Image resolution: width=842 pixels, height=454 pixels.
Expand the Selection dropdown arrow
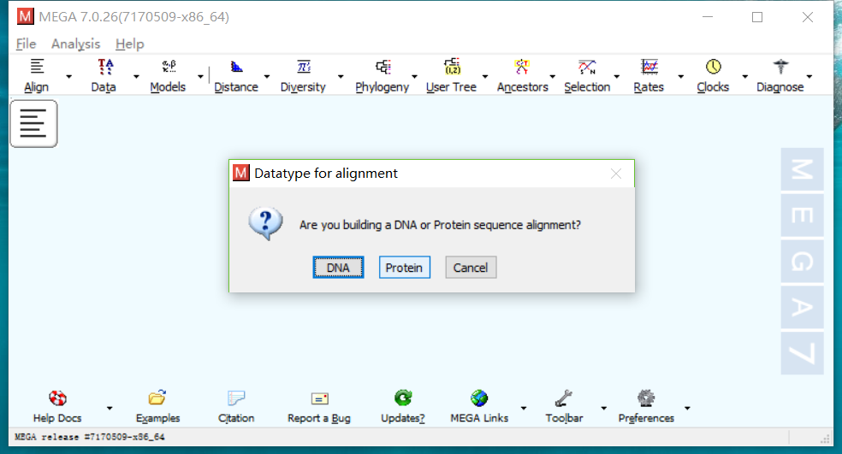point(616,77)
